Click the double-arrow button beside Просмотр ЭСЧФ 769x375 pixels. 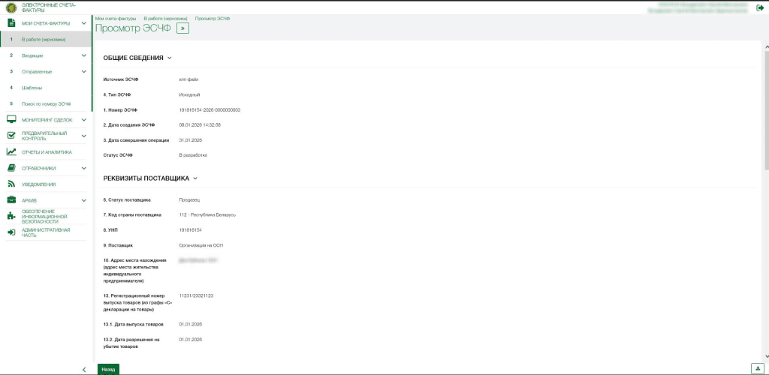pos(183,28)
